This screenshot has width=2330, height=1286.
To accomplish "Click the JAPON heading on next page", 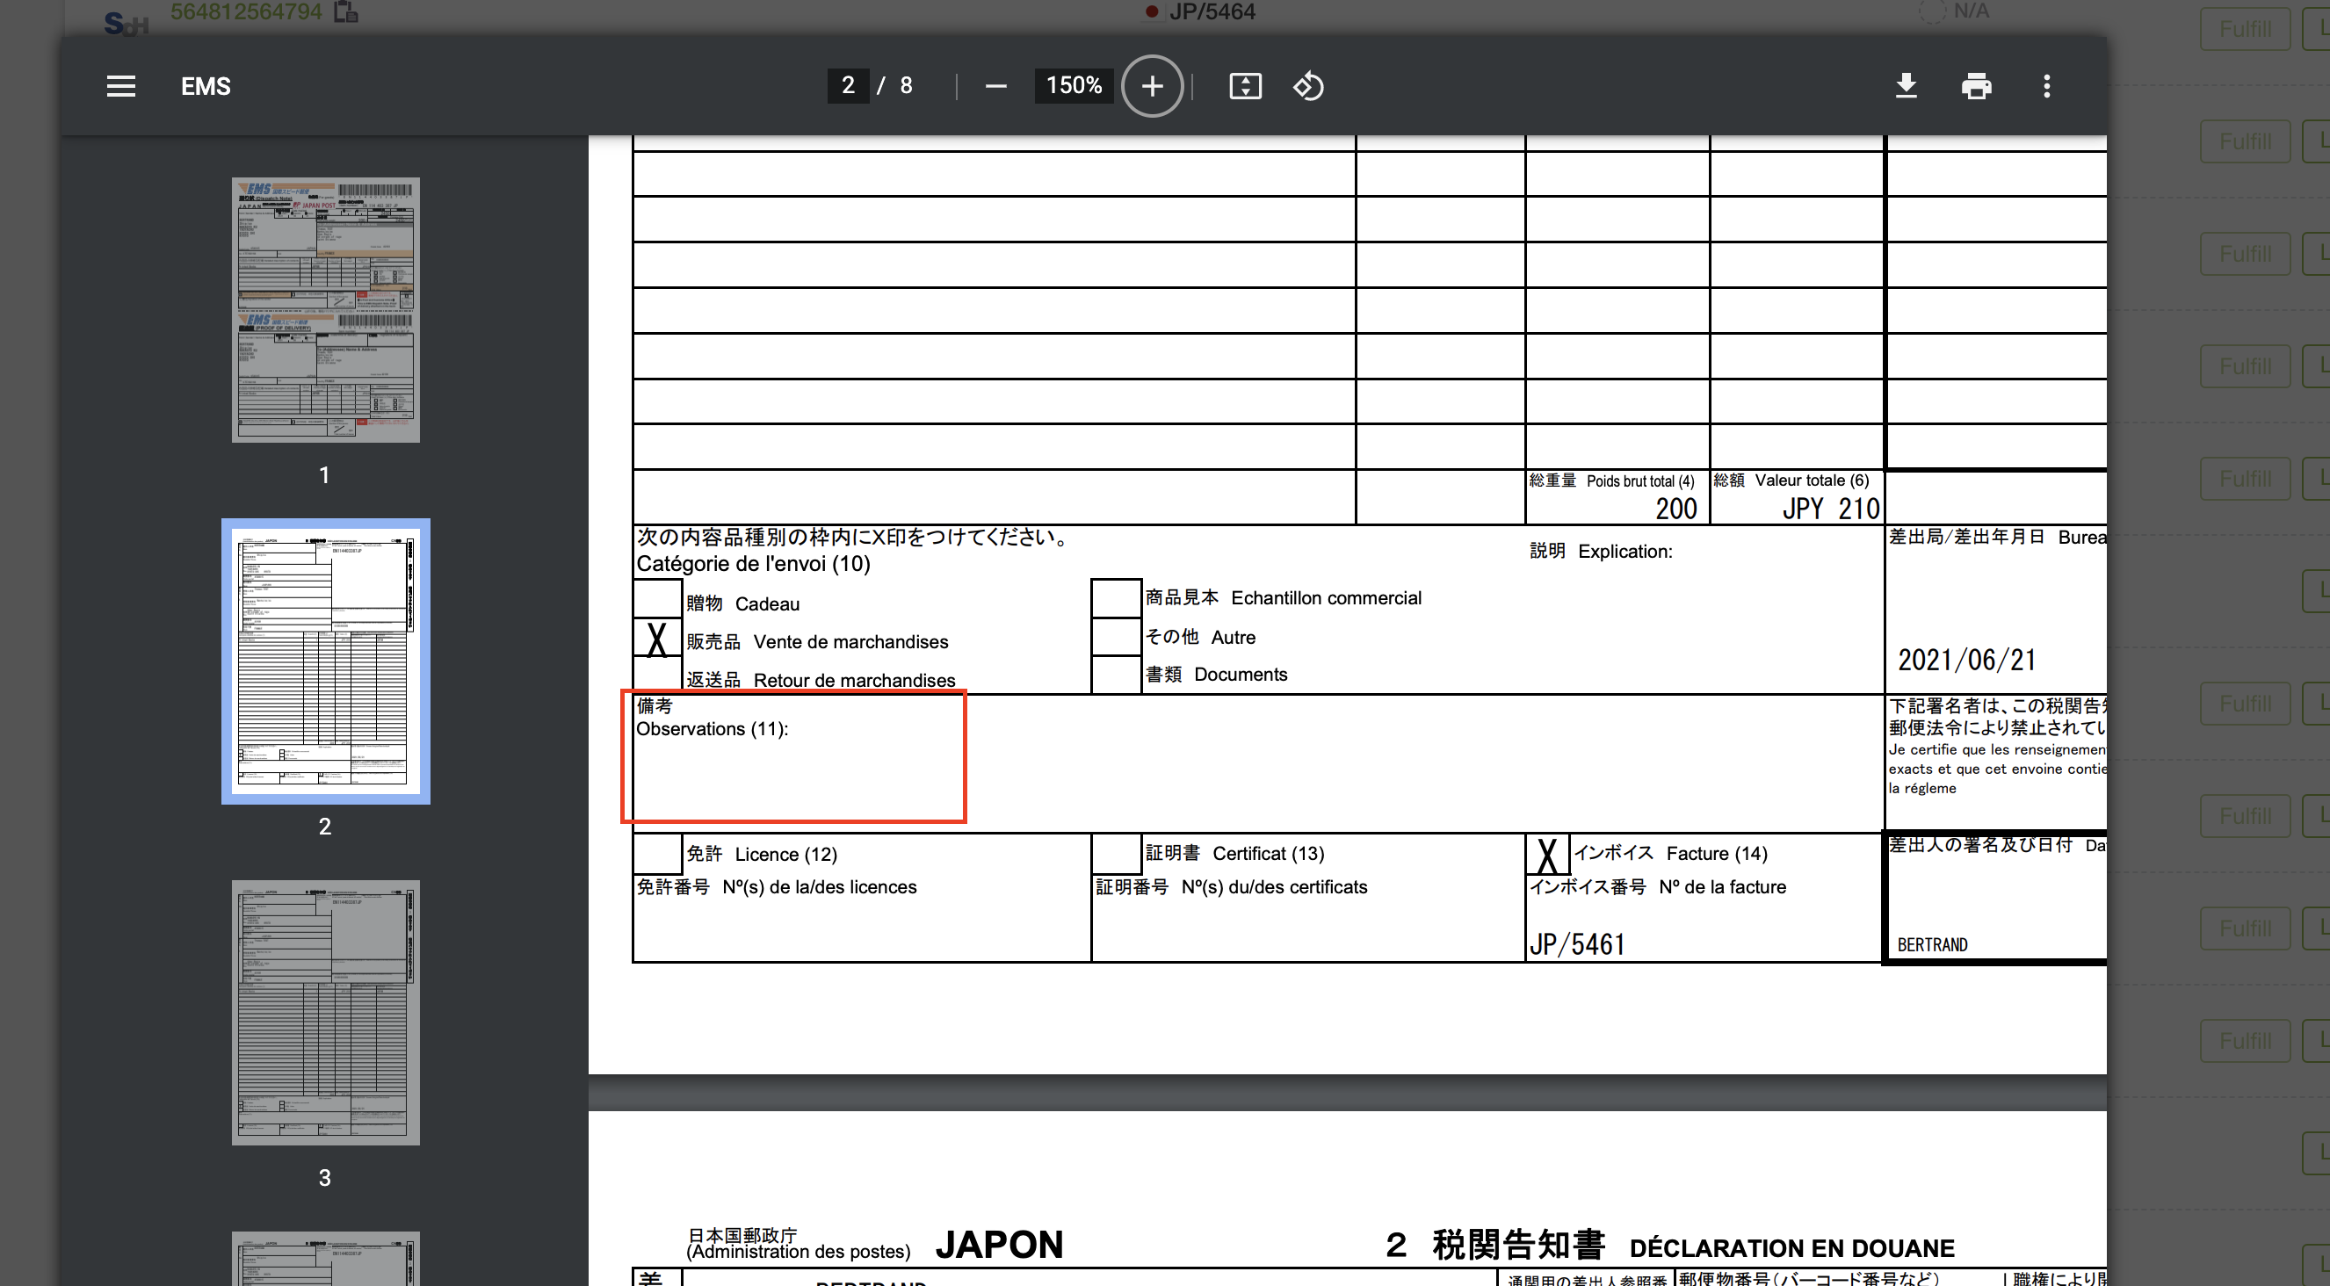I will point(999,1245).
